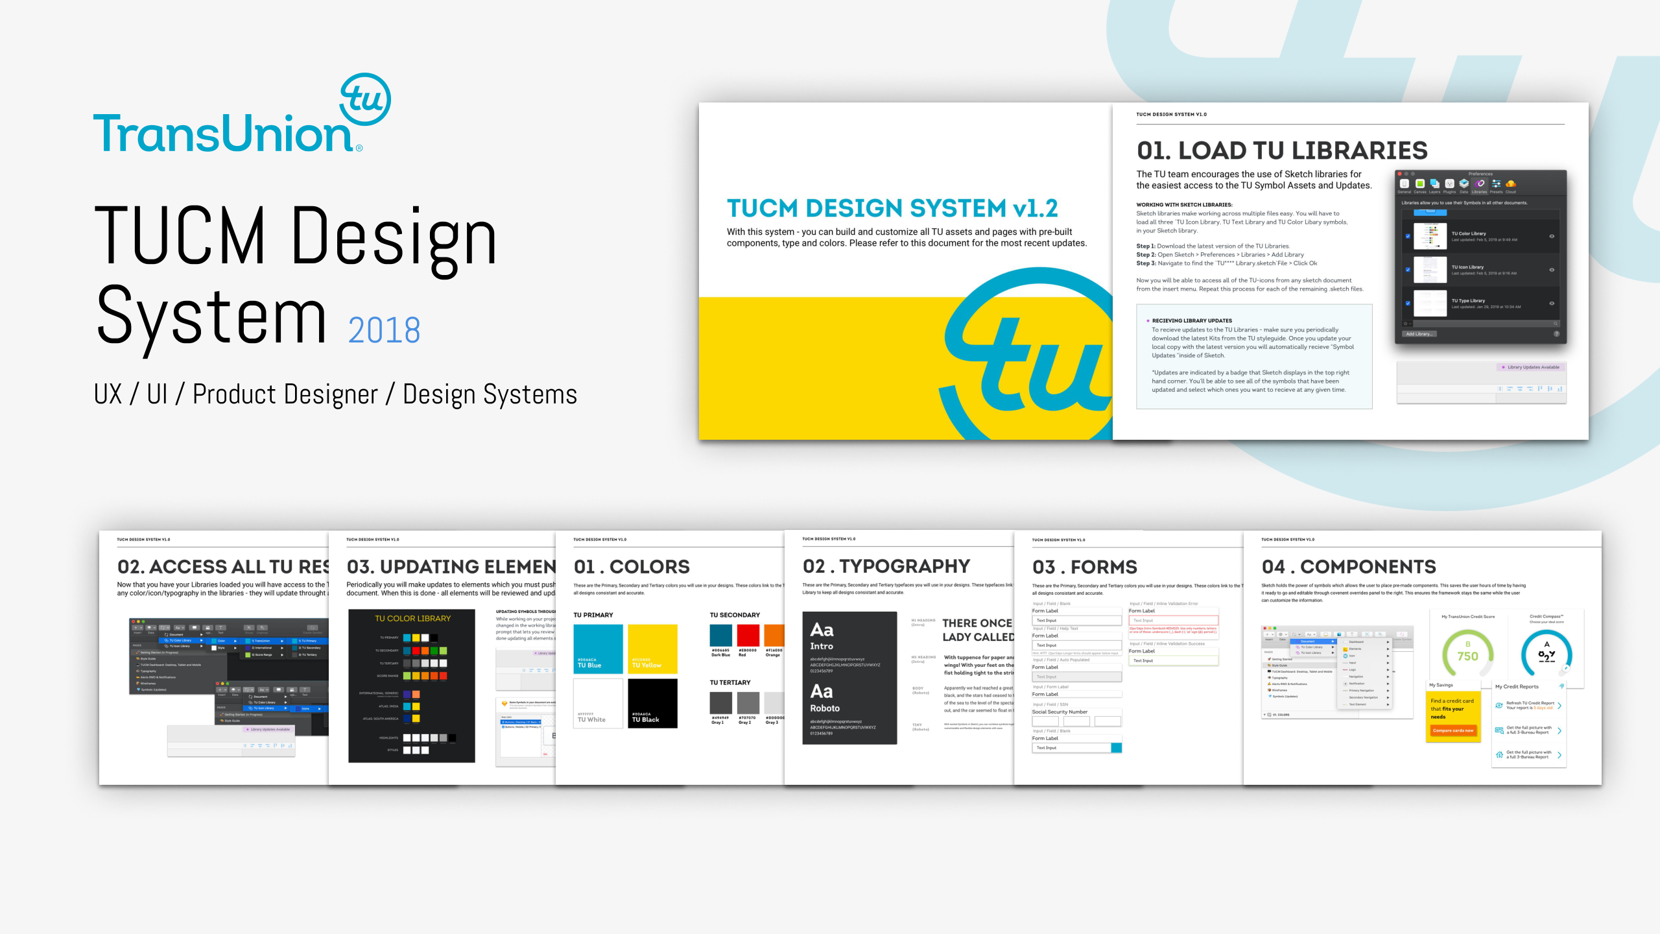Click the red-bordered validation error Text Input
The height and width of the screenshot is (934, 1660).
coord(1173,621)
